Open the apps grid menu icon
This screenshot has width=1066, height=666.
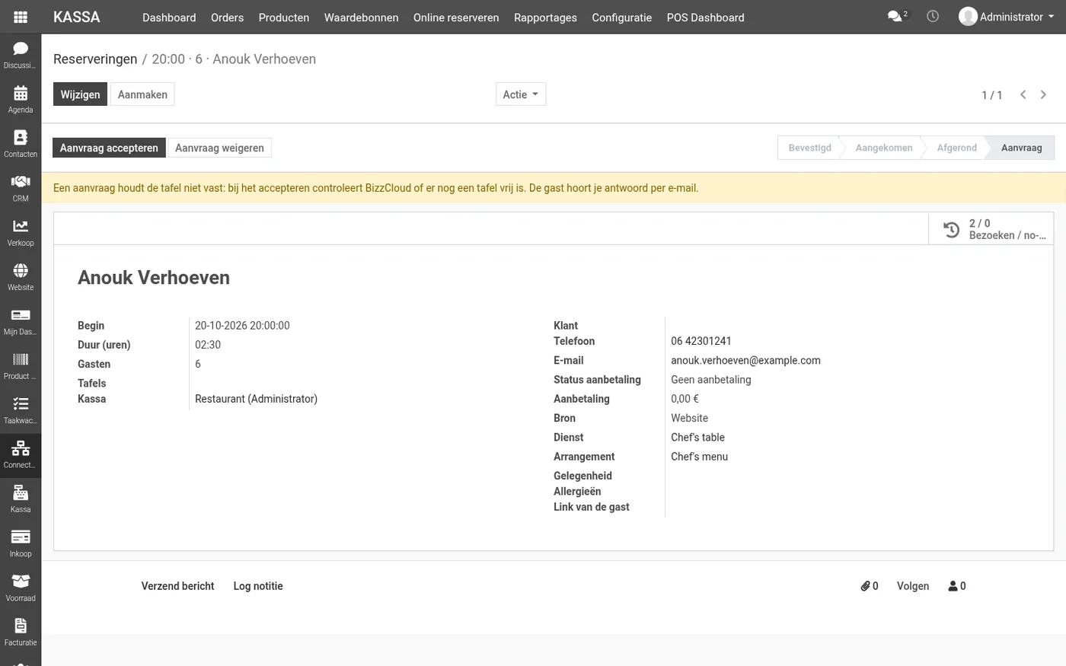(x=21, y=17)
